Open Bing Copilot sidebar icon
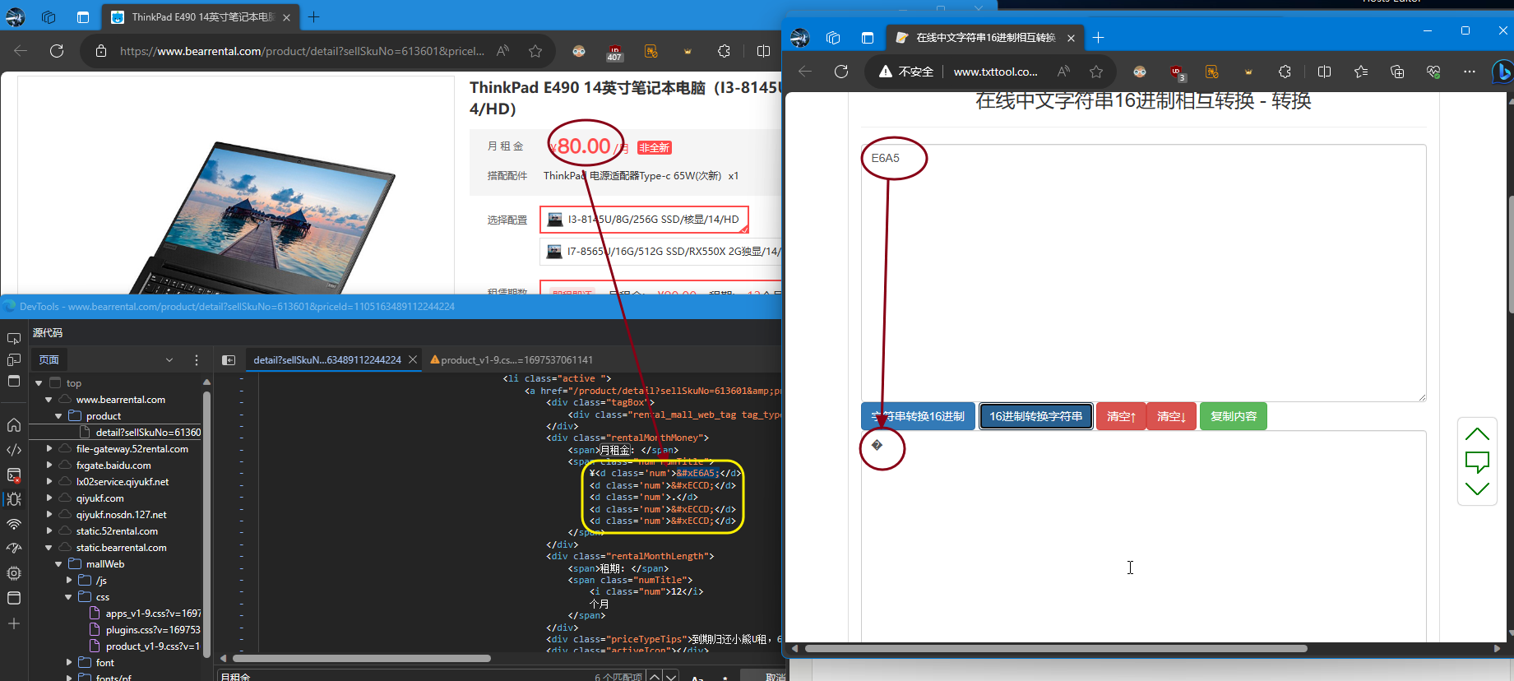This screenshot has height=681, width=1514. tap(1502, 72)
